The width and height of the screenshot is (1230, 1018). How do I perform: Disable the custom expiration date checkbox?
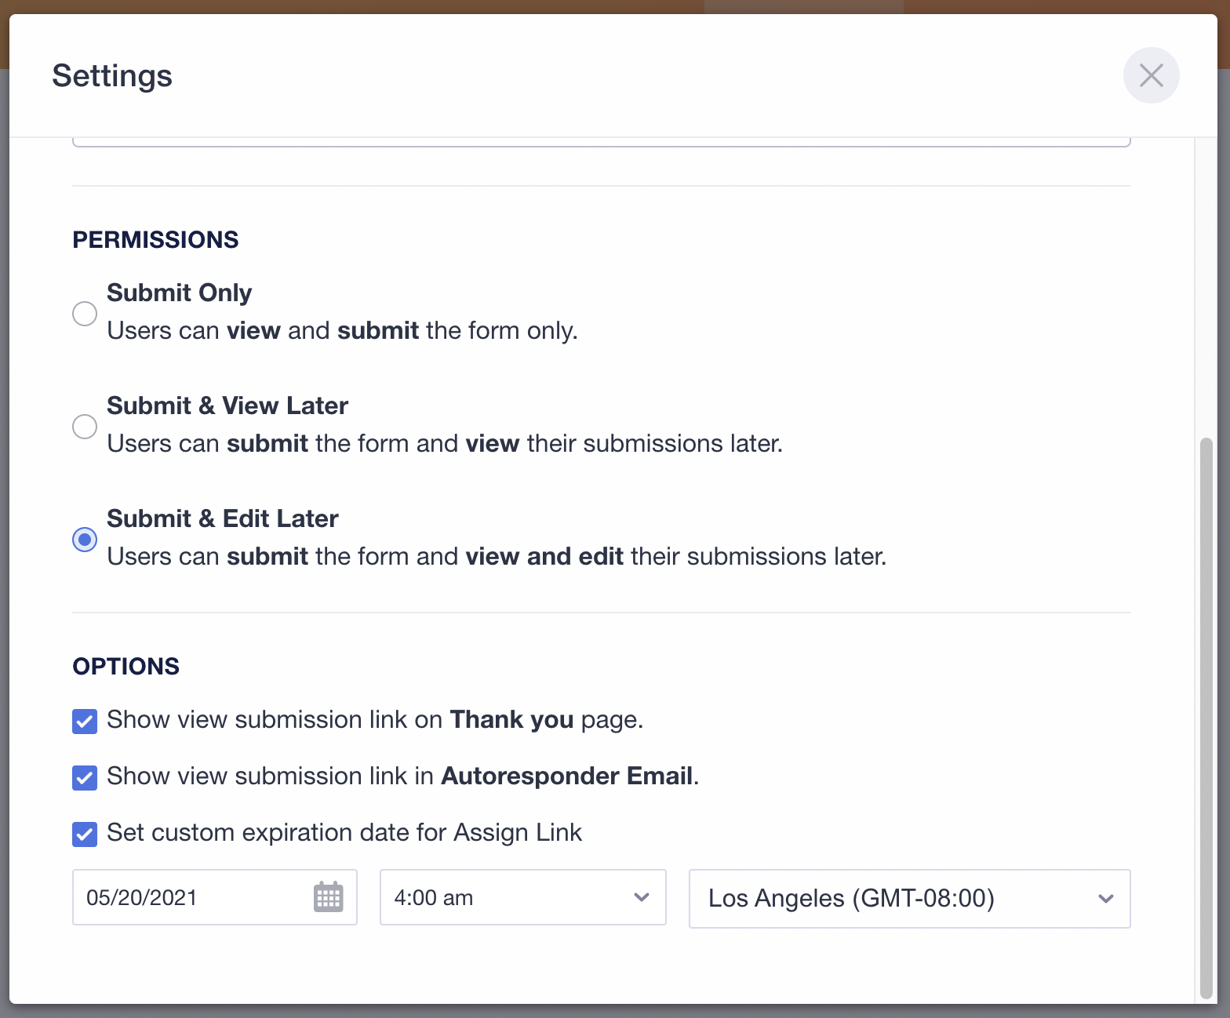(85, 834)
